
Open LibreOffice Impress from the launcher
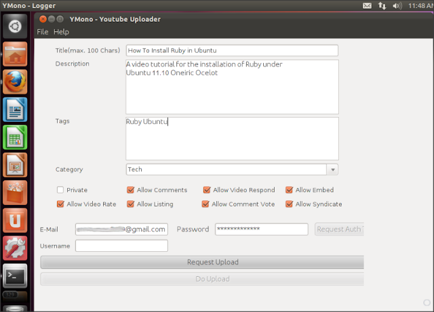point(15,165)
